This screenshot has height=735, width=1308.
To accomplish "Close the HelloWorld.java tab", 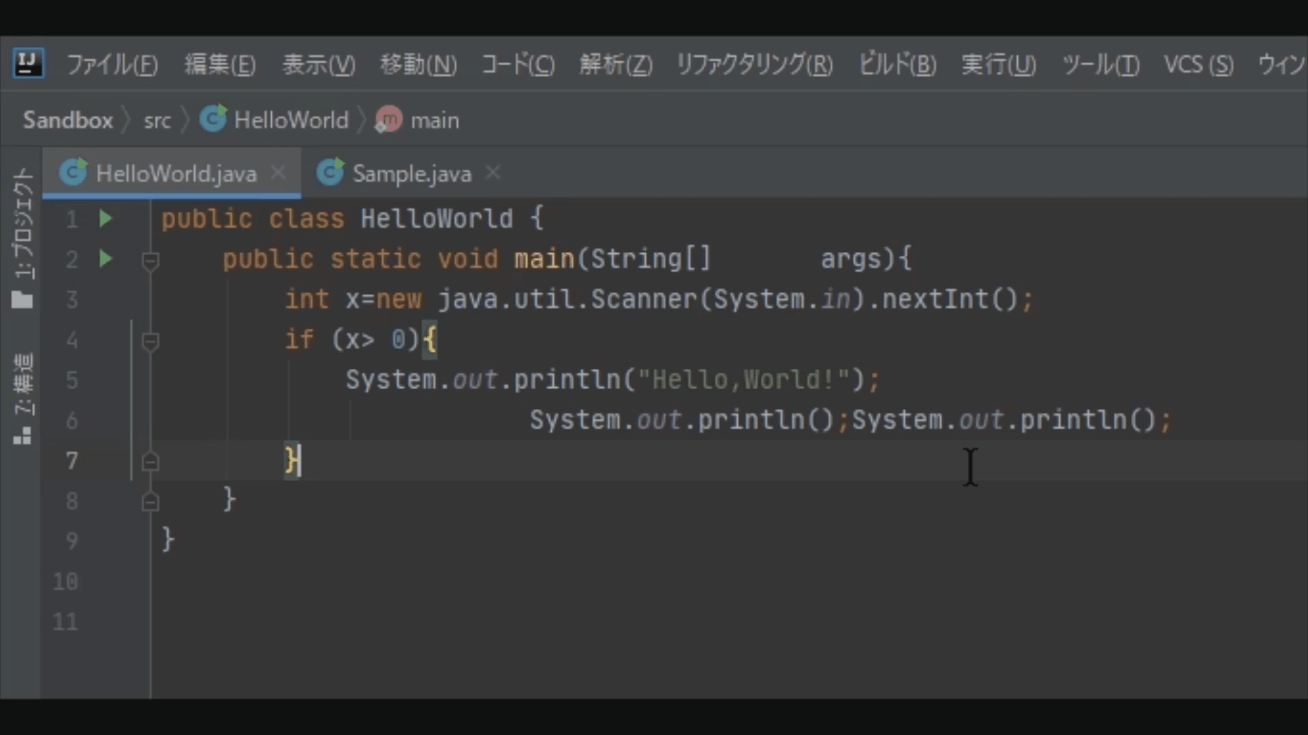I will 278,173.
